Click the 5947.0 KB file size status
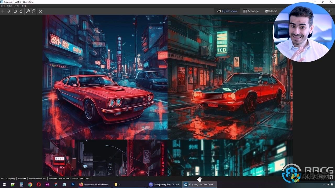This screenshot has height=188, width=335. click(x=22, y=179)
